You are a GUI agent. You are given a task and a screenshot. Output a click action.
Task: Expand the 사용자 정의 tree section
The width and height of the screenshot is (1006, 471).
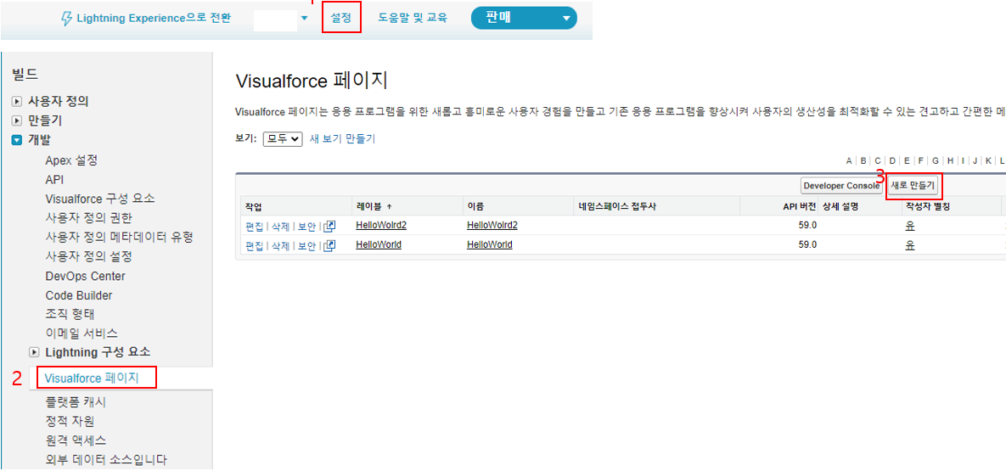[17, 101]
